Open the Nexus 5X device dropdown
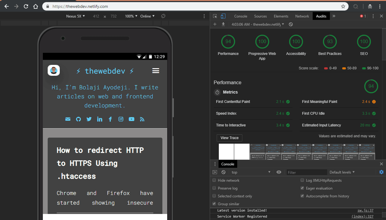Screen dimensions: 386x220 (x=75, y=16)
